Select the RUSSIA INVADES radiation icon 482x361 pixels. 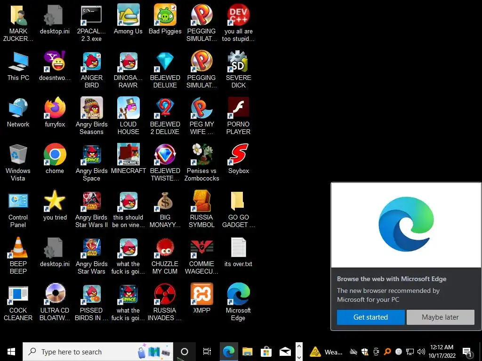click(x=165, y=294)
